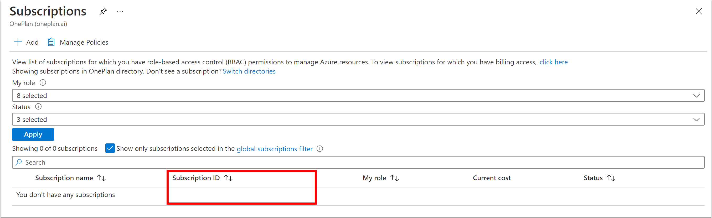
Task: Open the global subscriptions filter link
Action: [x=275, y=149]
